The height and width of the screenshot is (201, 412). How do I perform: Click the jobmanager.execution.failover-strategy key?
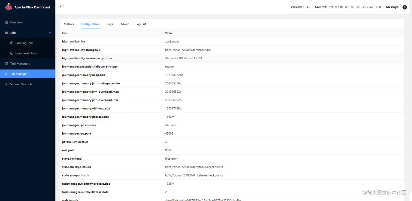coord(90,66)
